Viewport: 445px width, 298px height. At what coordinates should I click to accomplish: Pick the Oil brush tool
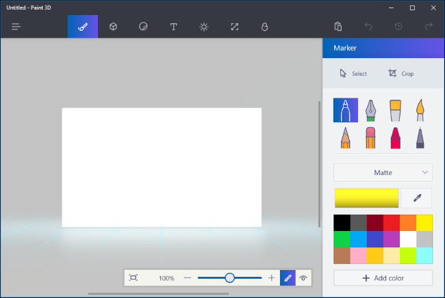(395, 110)
